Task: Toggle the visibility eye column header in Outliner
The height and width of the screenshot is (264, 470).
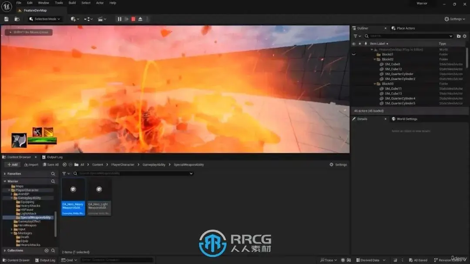Action: tap(353, 44)
